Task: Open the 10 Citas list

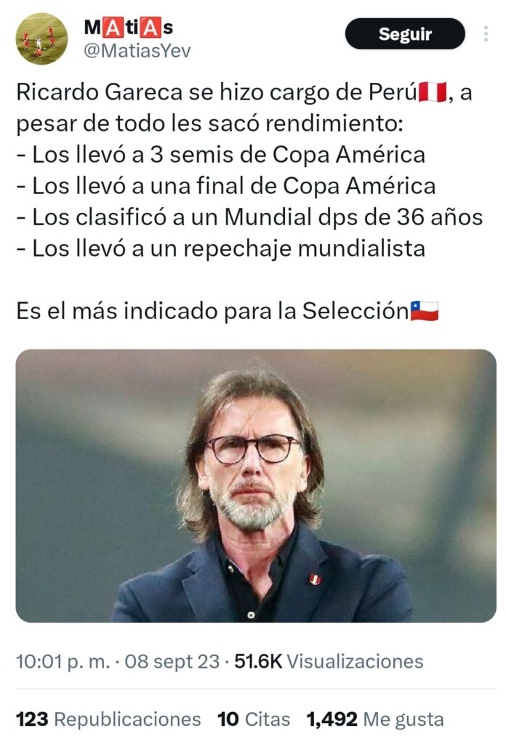Action: (254, 719)
